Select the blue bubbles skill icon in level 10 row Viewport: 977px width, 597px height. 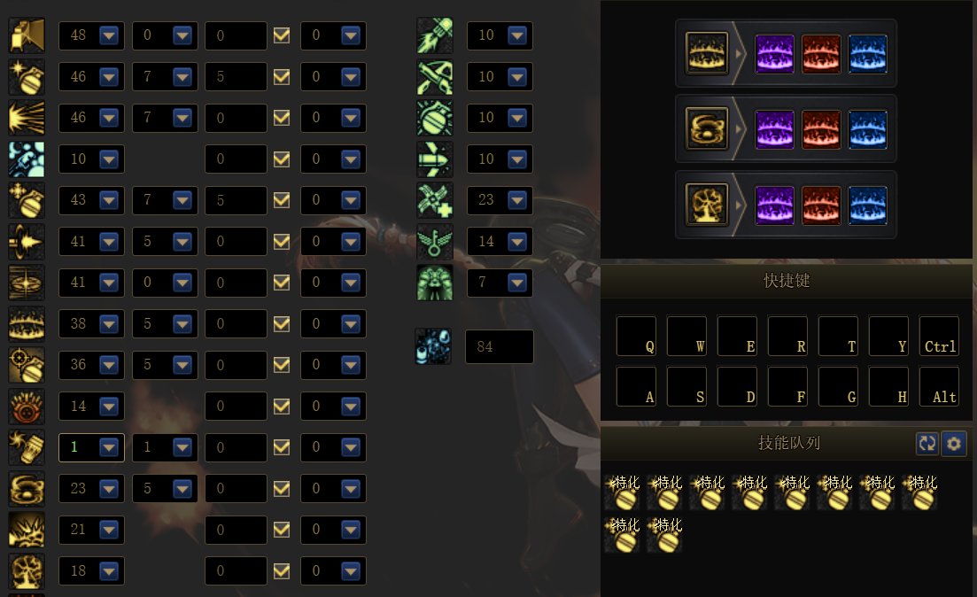pos(27,159)
